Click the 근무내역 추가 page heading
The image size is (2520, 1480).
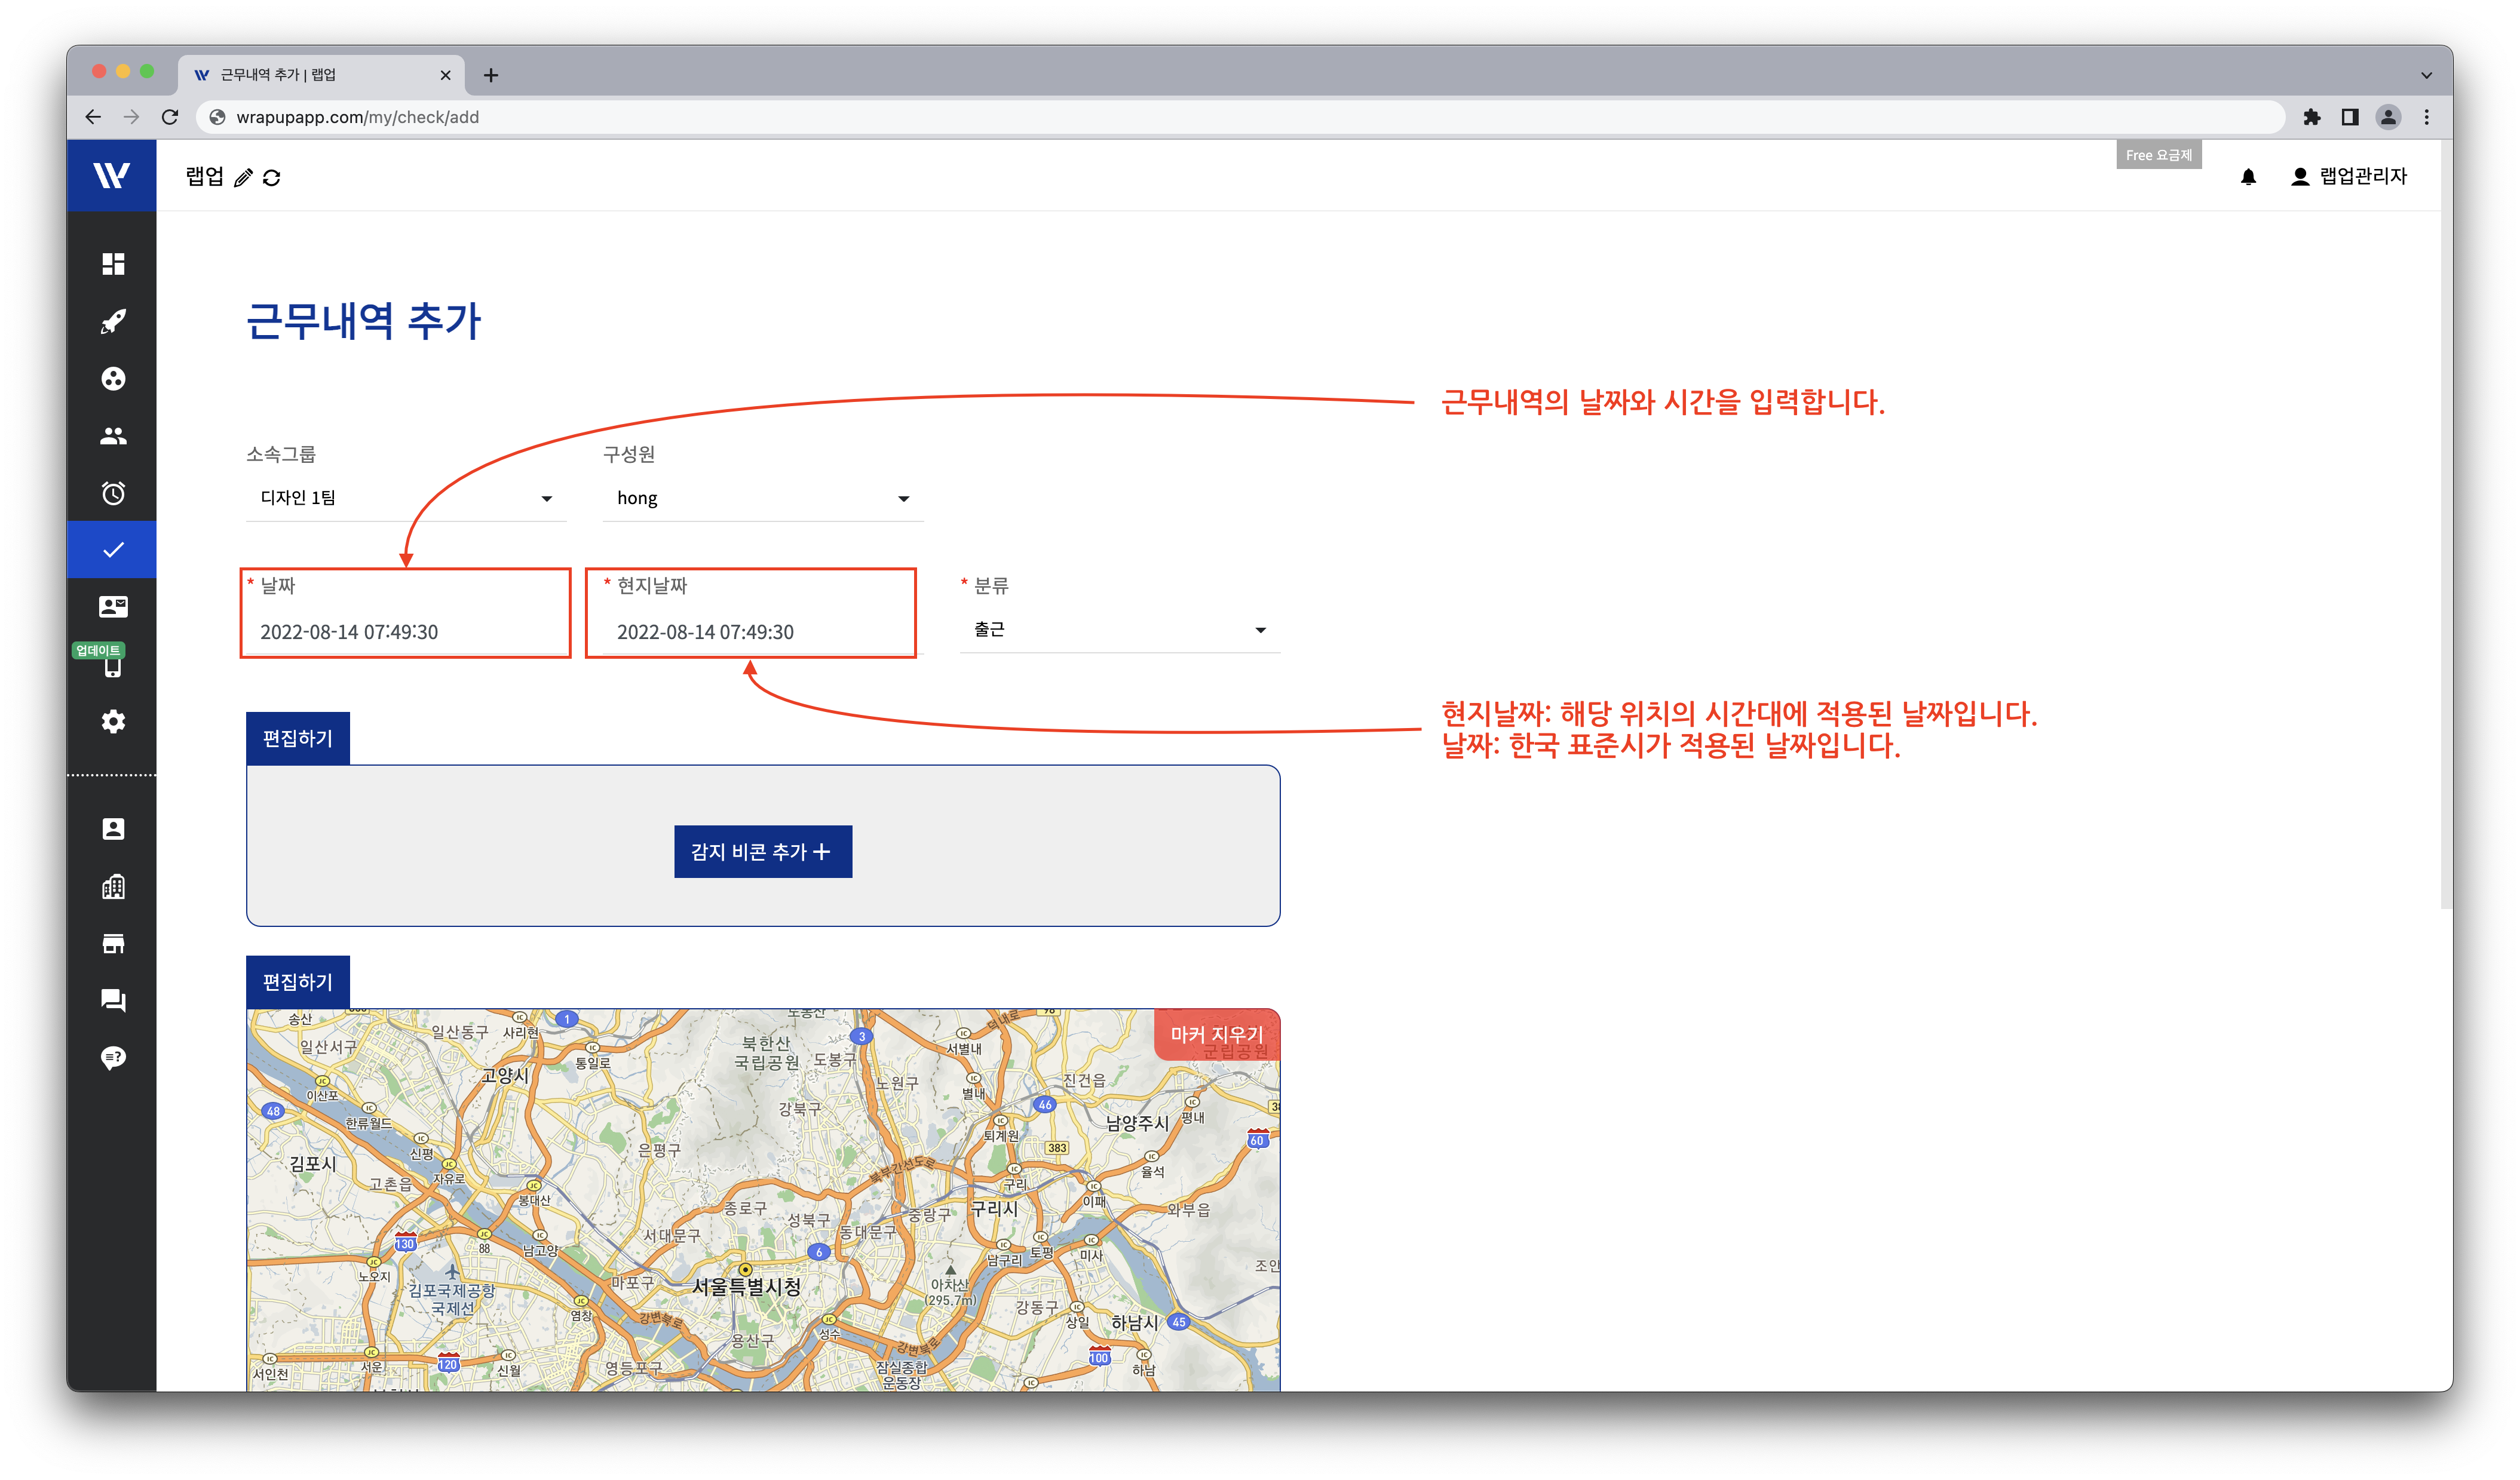click(364, 320)
